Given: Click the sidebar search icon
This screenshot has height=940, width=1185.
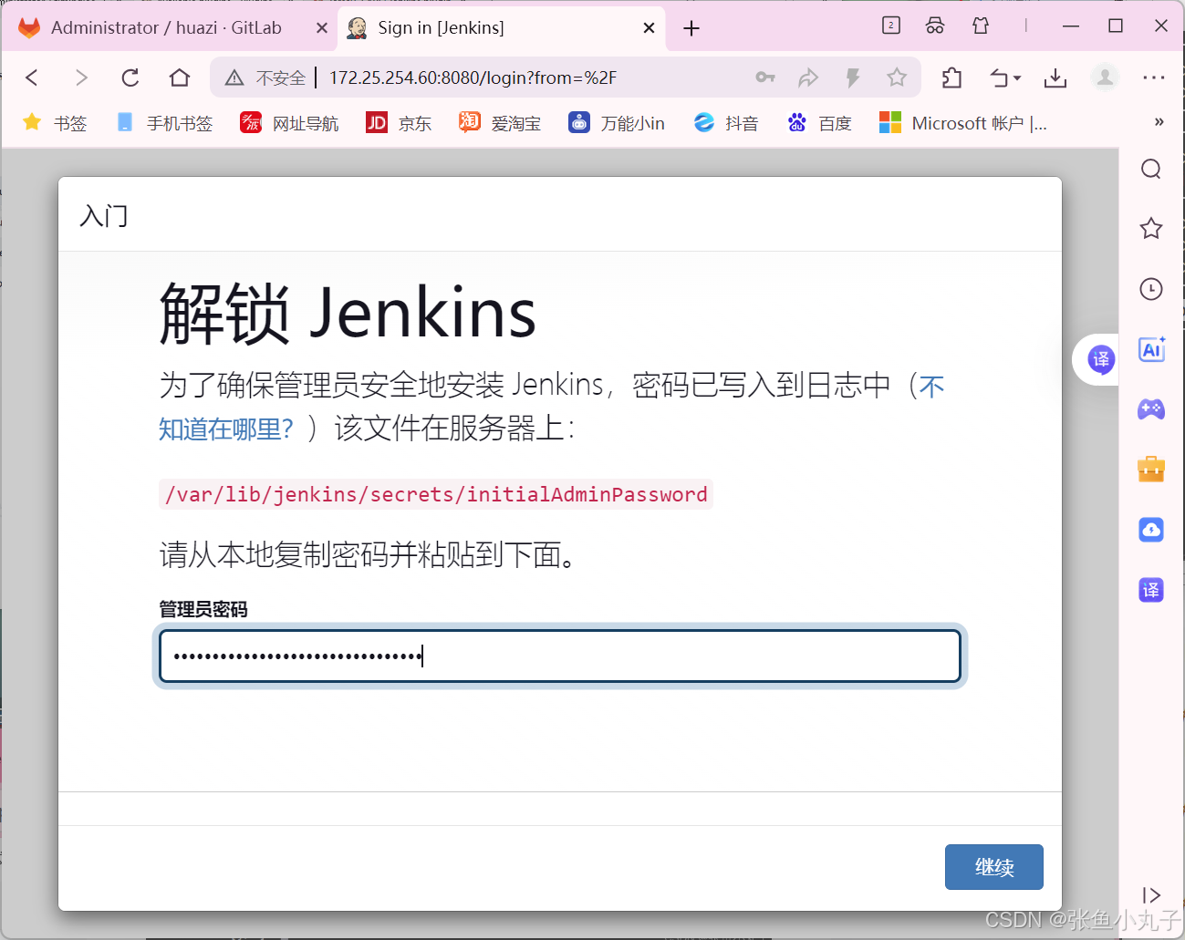Looking at the screenshot, I should (1151, 170).
